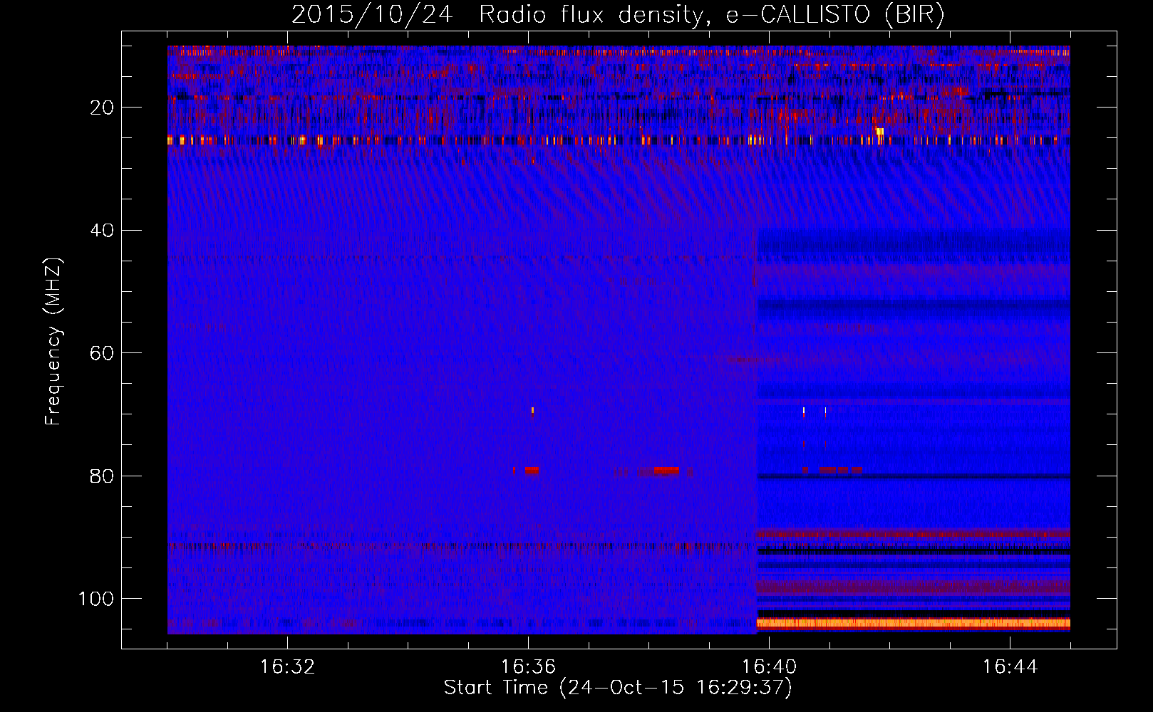Select the 20 frequency tick label

[x=102, y=108]
